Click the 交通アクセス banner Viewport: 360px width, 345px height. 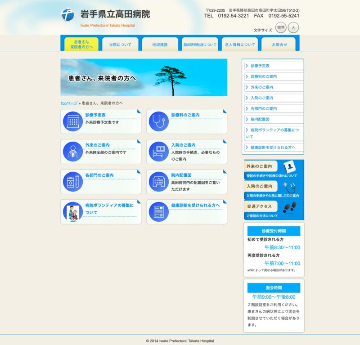coord(274,210)
